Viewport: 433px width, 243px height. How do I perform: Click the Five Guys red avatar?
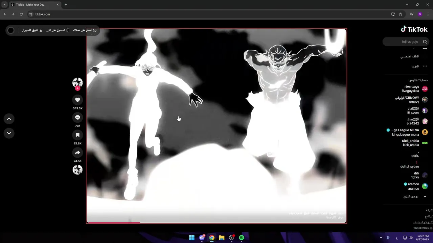[425, 89]
